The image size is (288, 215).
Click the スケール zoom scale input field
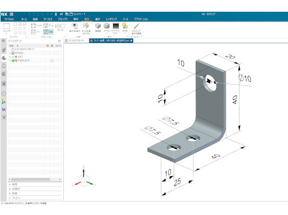click(60, 26)
